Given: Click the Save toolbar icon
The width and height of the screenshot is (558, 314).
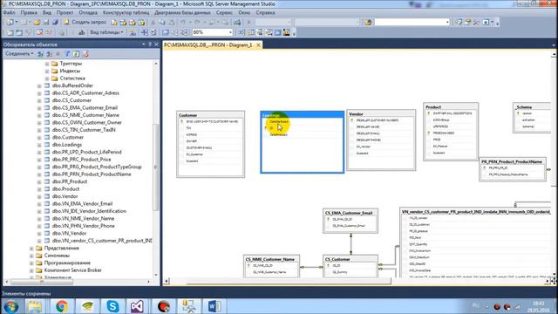Looking at the screenshot, I should [46, 22].
